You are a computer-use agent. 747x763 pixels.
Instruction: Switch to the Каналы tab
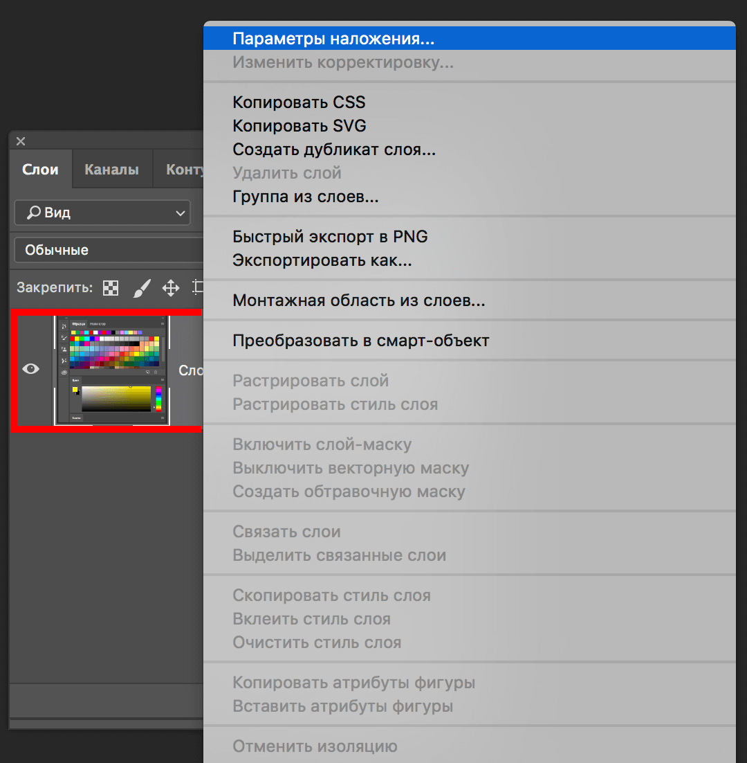point(111,168)
